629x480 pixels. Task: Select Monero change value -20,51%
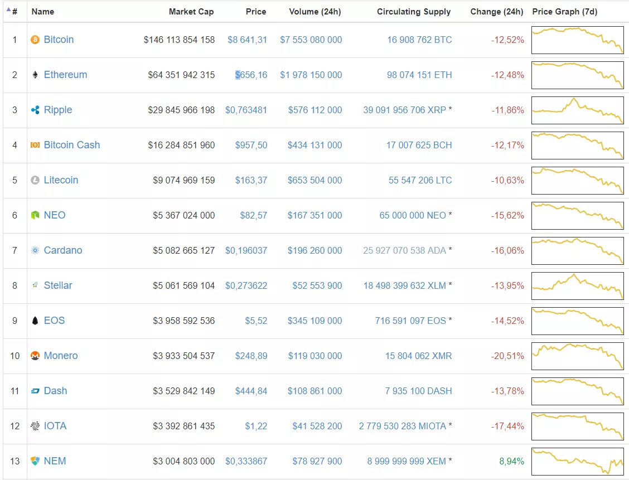507,356
